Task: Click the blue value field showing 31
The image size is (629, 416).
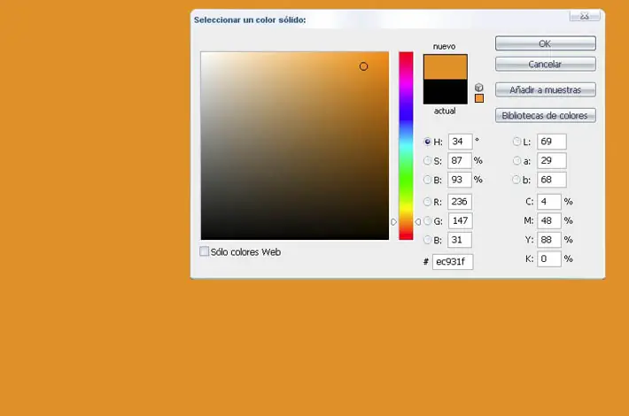Action: (460, 240)
